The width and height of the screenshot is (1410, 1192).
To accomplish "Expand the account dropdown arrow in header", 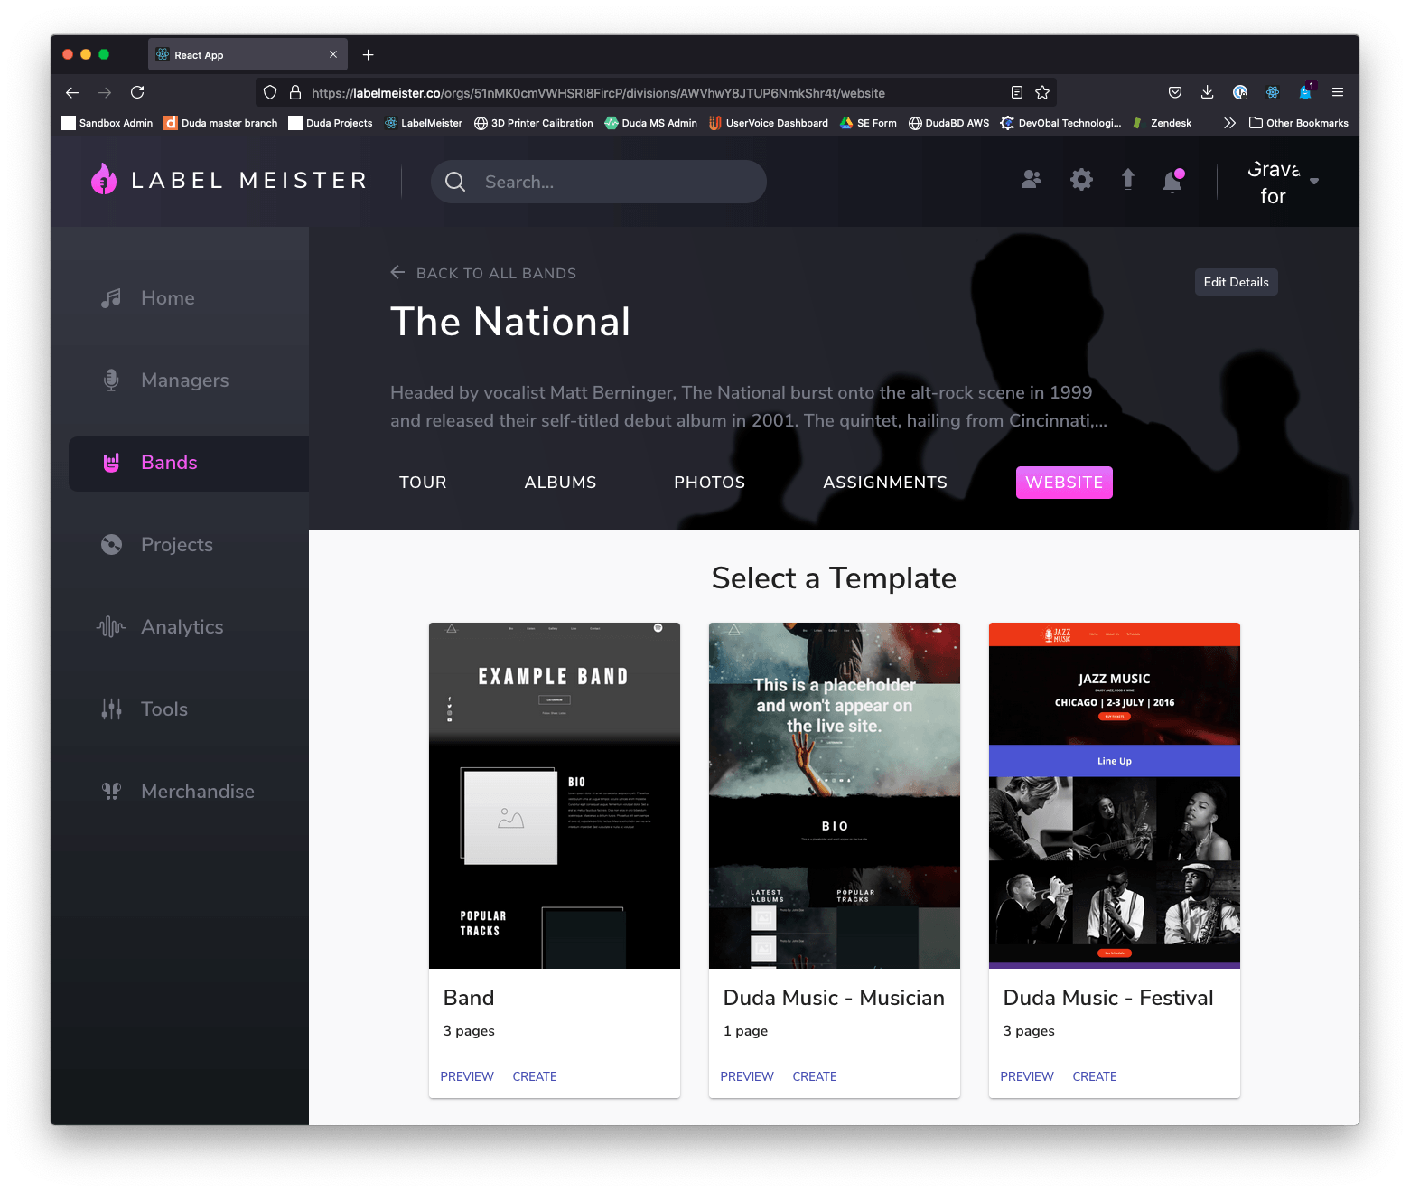I will pyautogui.click(x=1314, y=181).
